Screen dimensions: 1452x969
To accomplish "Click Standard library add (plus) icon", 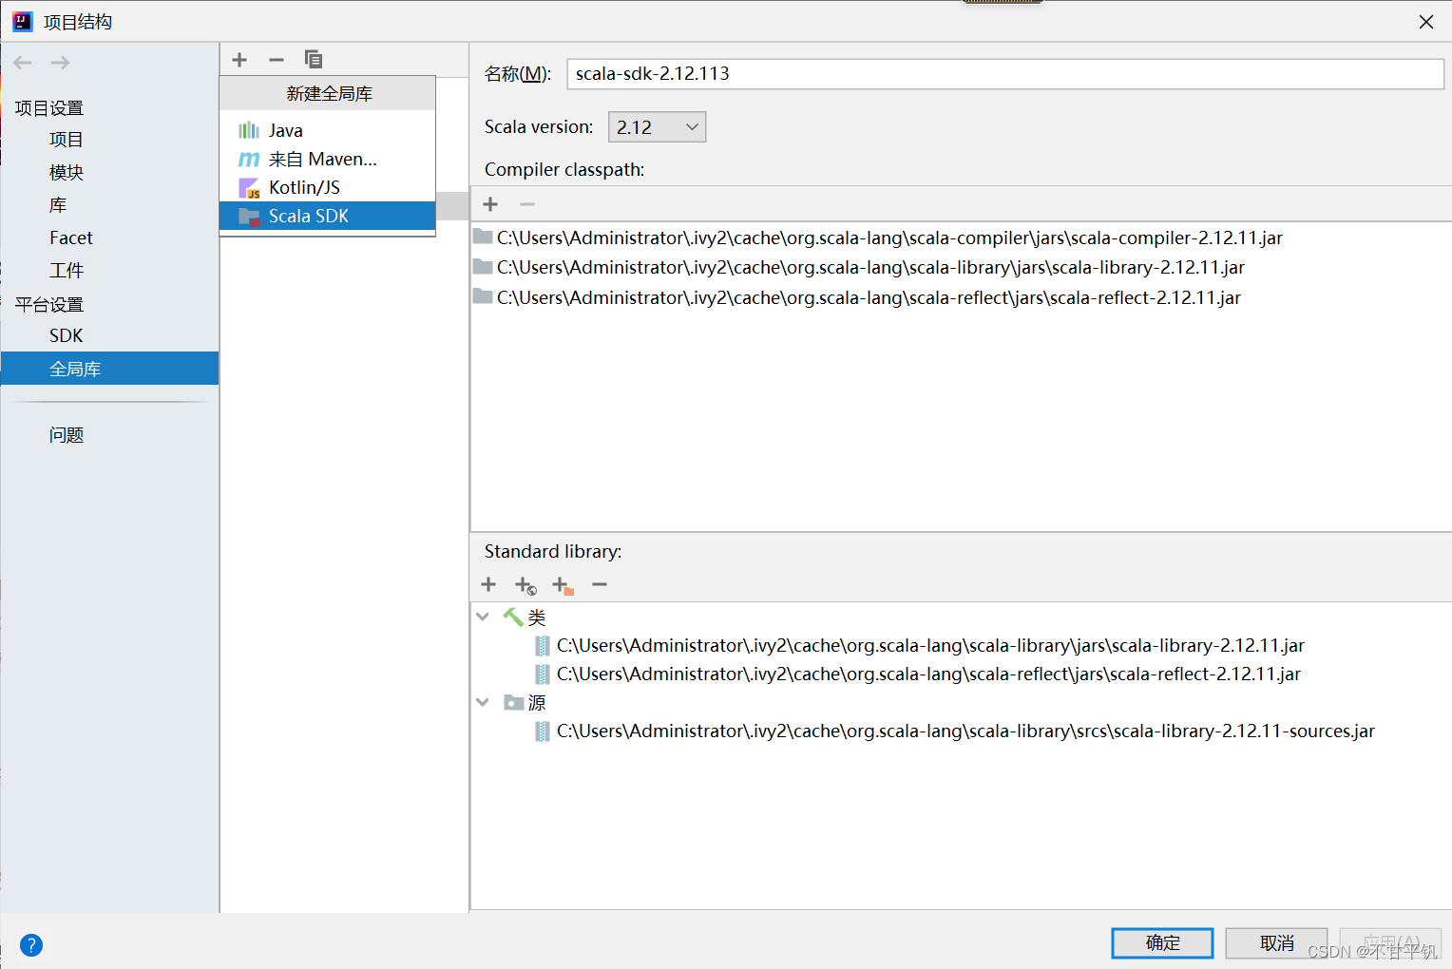I will (488, 584).
